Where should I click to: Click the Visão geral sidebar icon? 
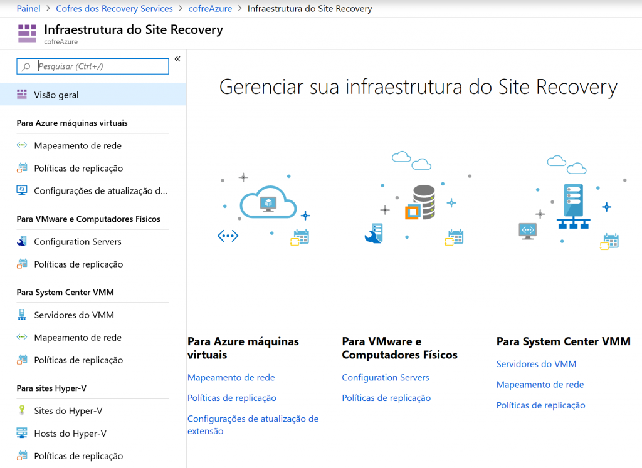(22, 95)
